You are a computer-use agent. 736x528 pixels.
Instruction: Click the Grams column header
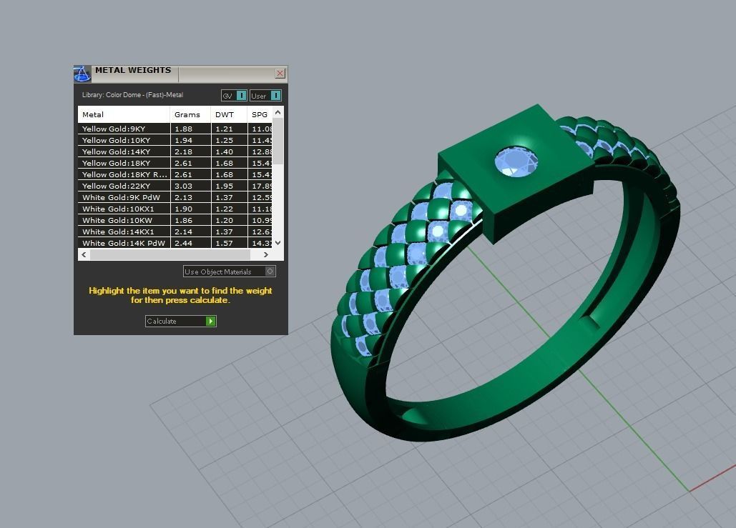190,114
